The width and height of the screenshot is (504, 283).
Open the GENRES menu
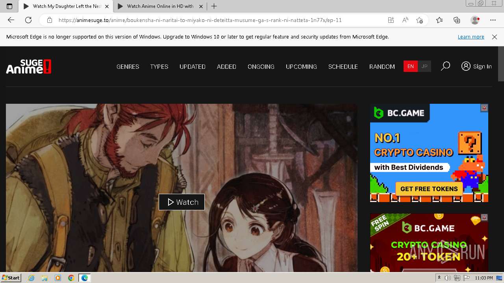pos(128,66)
